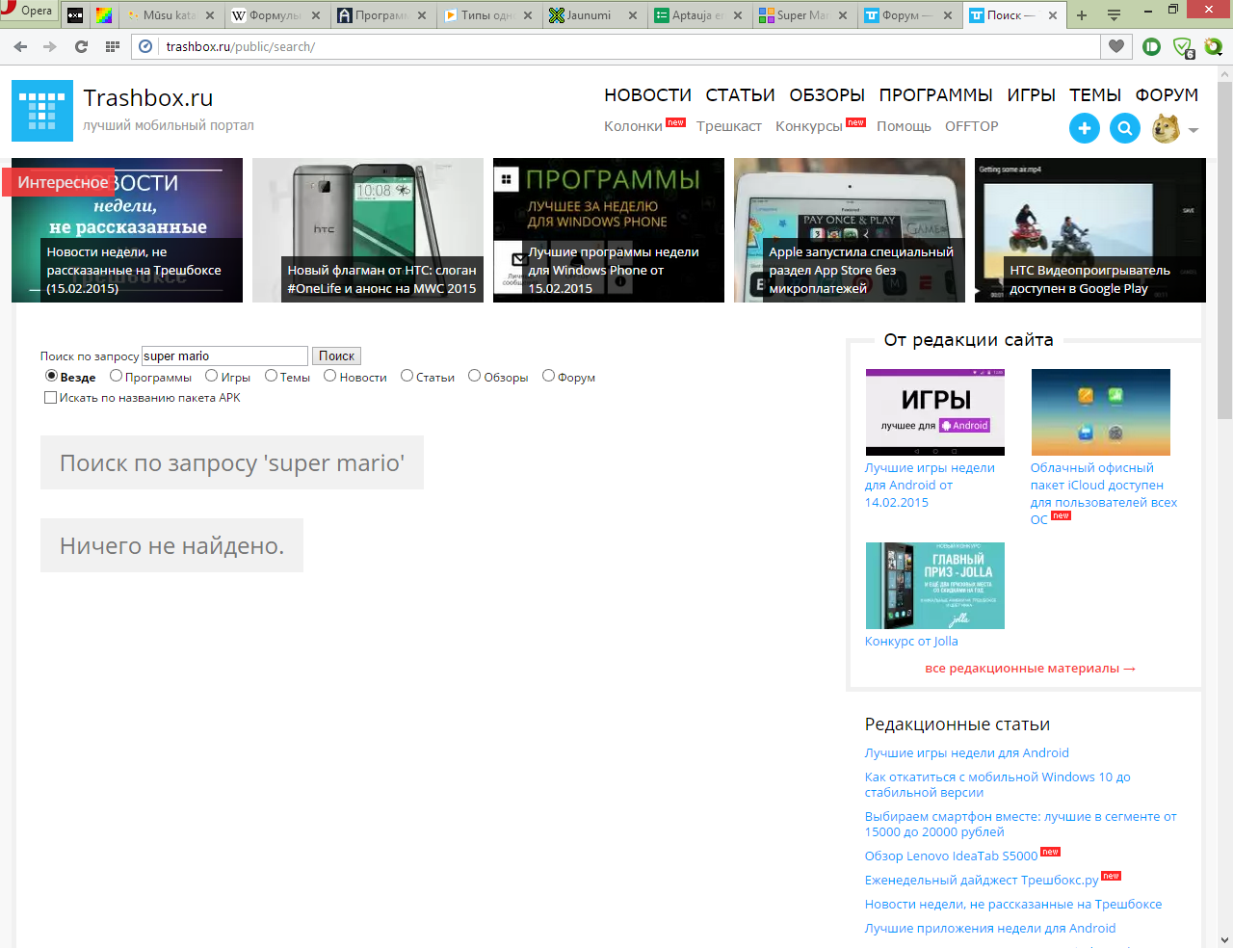Select the 'Форум' search radio button
The image size is (1233, 948).
pyautogui.click(x=548, y=376)
